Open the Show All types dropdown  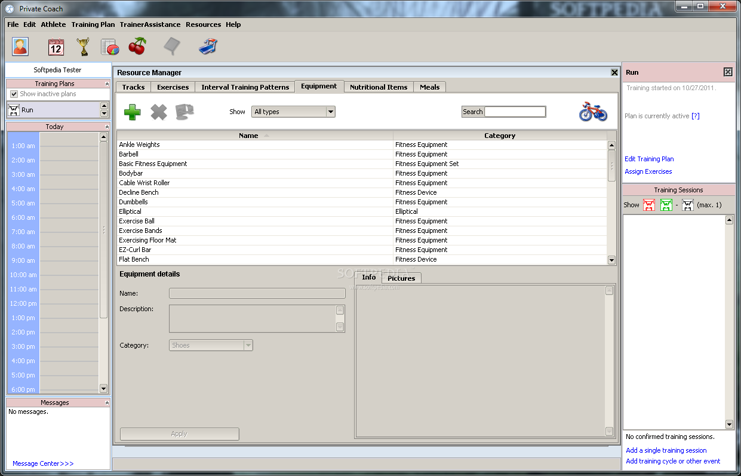click(x=294, y=112)
